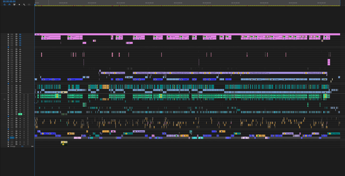Viewport: 345px width, 176px height.
Task: Click the lock icon on audio track A1
Action: 8,95
